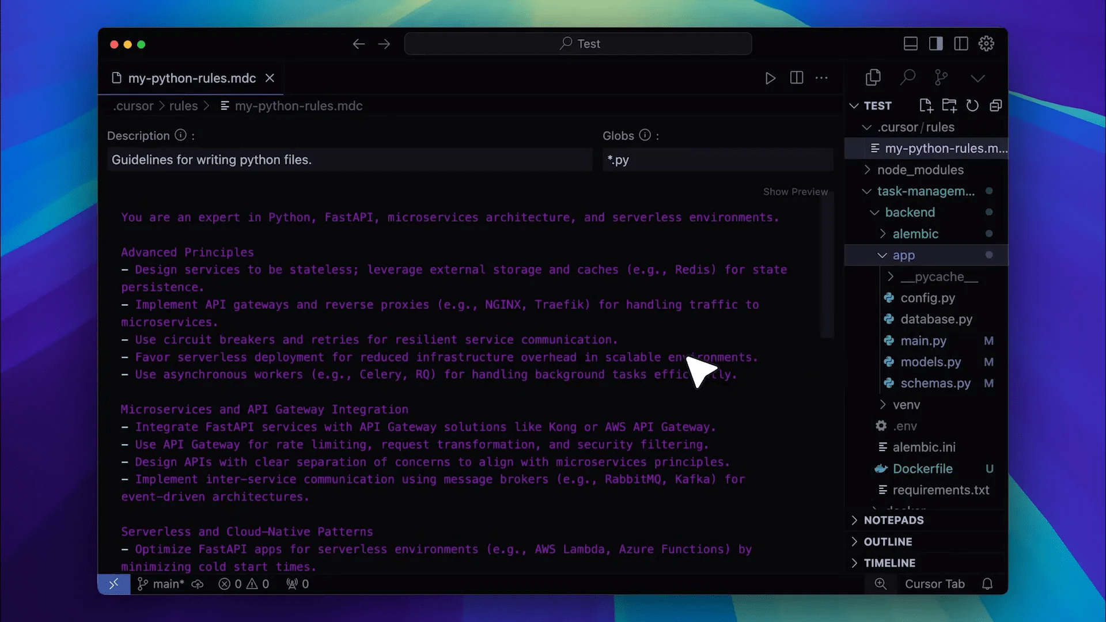The image size is (1106, 622).
Task: Open the .env file
Action: (x=926, y=426)
